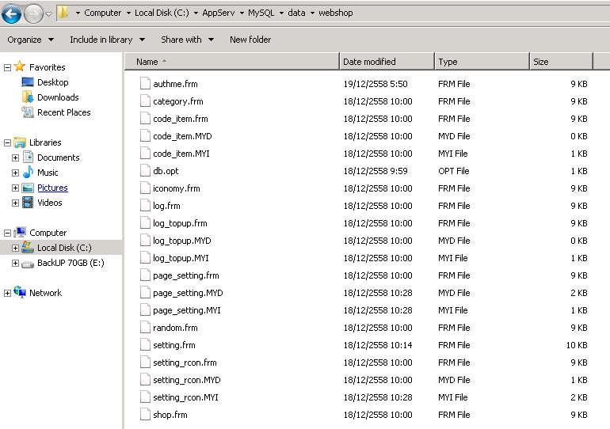Click the file icon of authme.frm
Image resolution: width=610 pixels, height=429 pixels.
coord(145,83)
